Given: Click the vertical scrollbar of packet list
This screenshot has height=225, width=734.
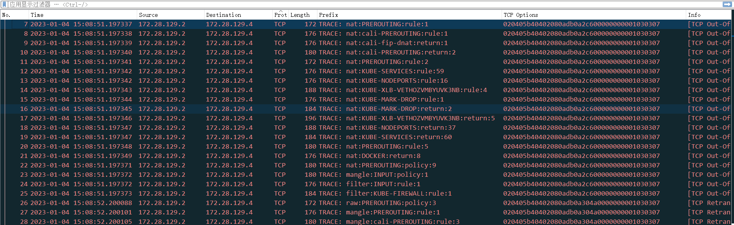Looking at the screenshot, I should [732, 118].
